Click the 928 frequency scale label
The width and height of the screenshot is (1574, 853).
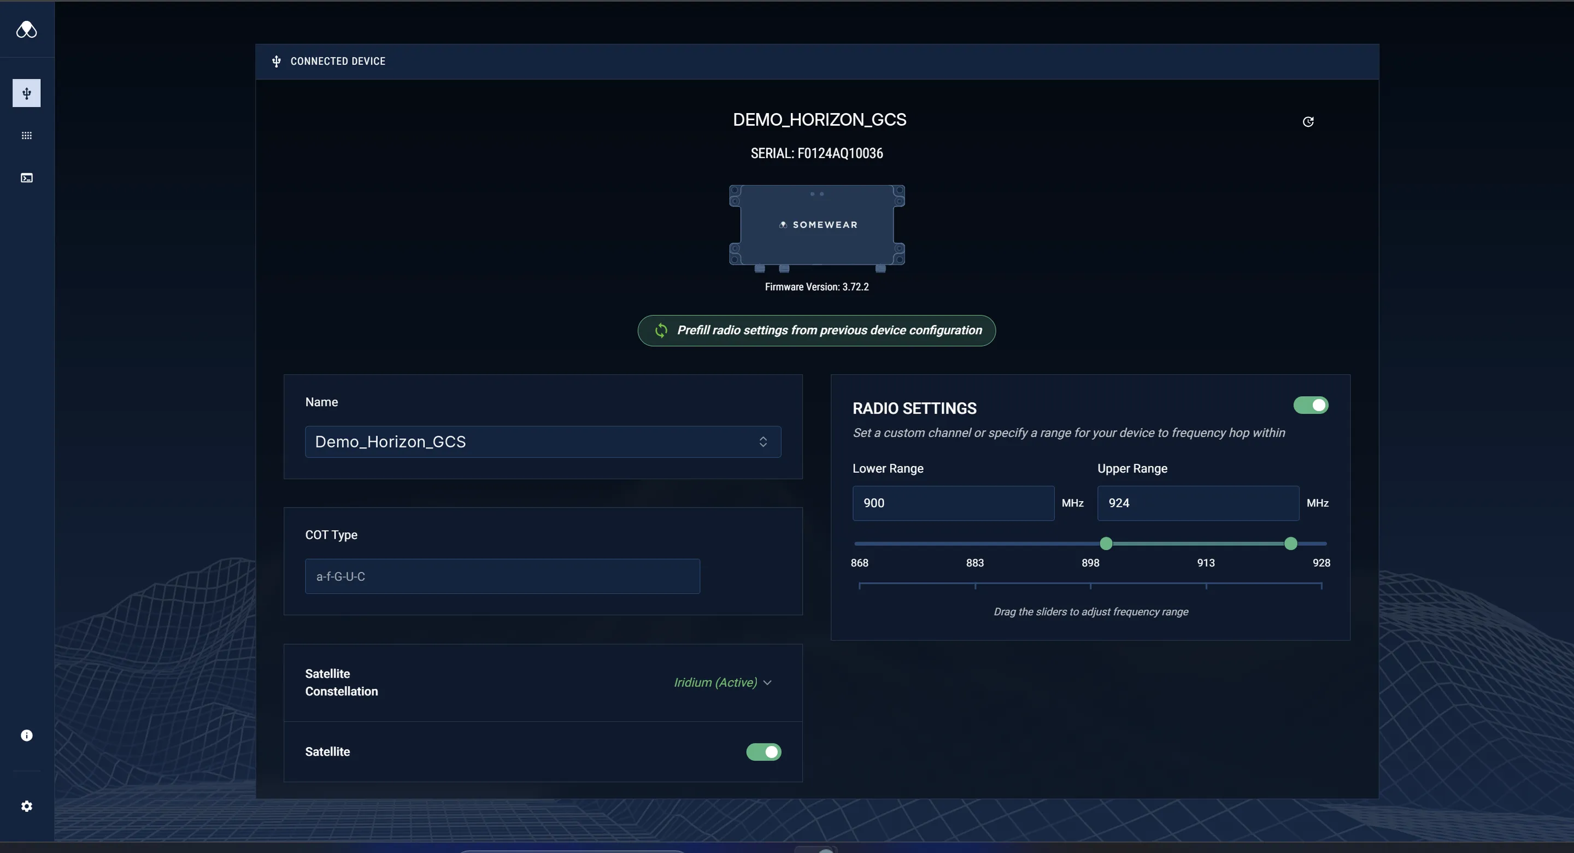click(x=1321, y=562)
